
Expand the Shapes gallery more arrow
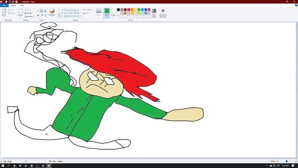click(x=81, y=16)
